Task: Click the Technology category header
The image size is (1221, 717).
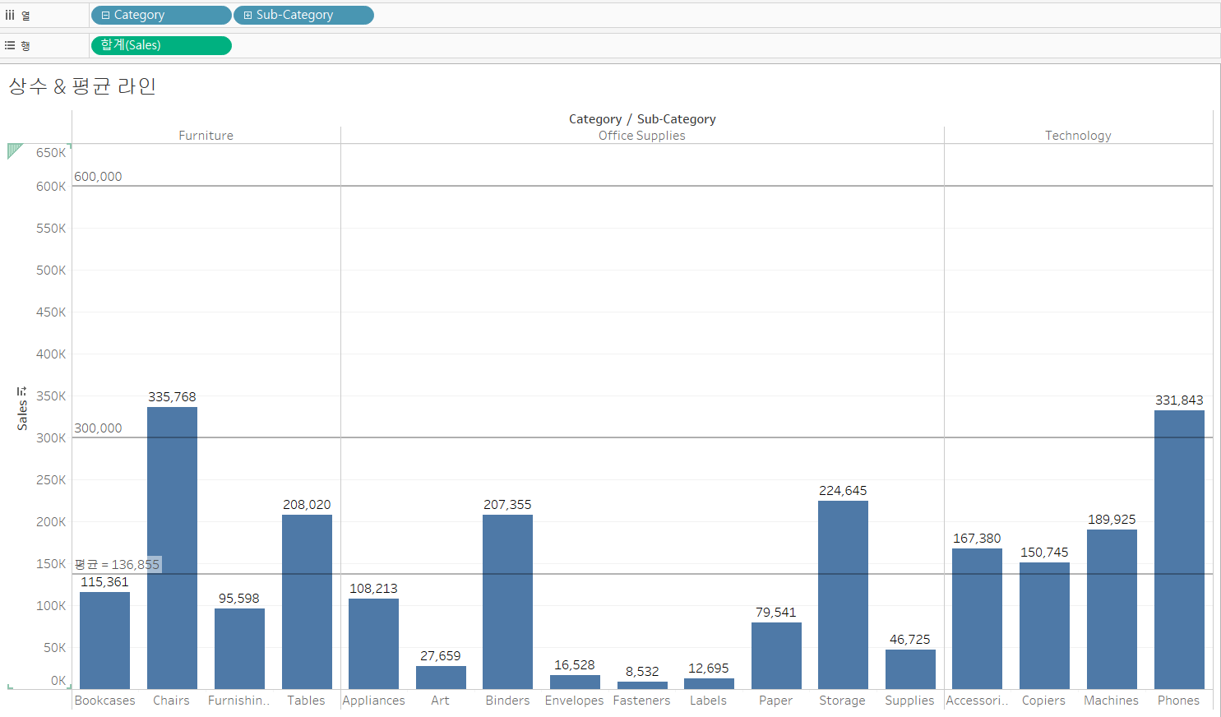Action: click(1078, 136)
